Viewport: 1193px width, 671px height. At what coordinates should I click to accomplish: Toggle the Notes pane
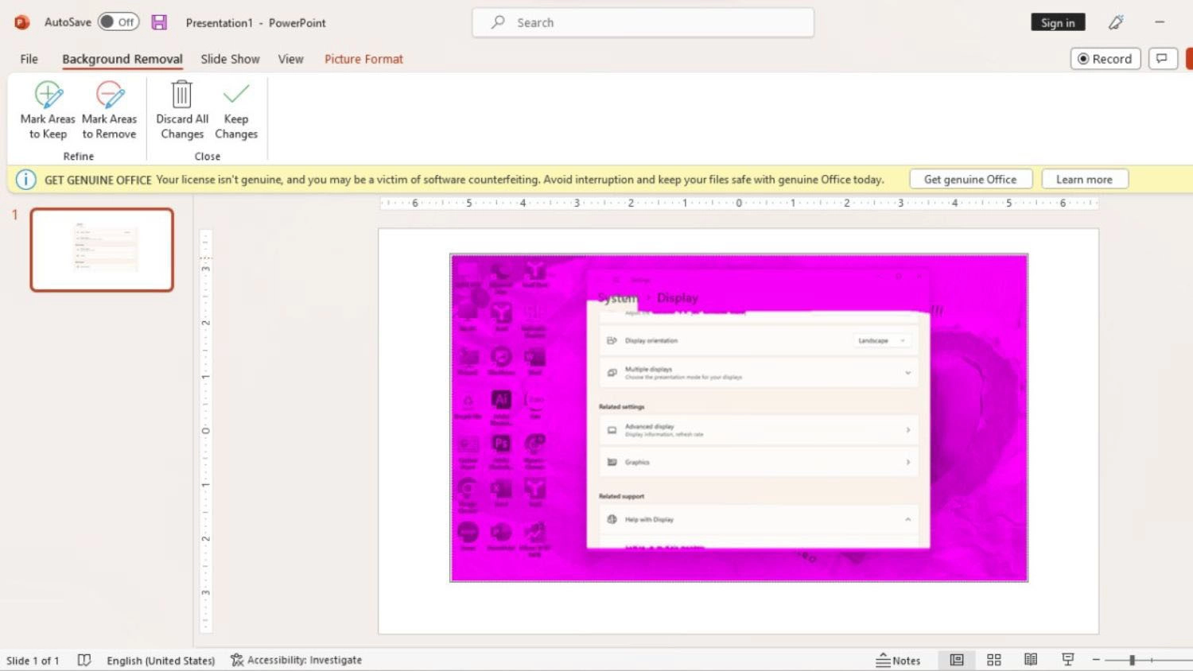pos(898,660)
